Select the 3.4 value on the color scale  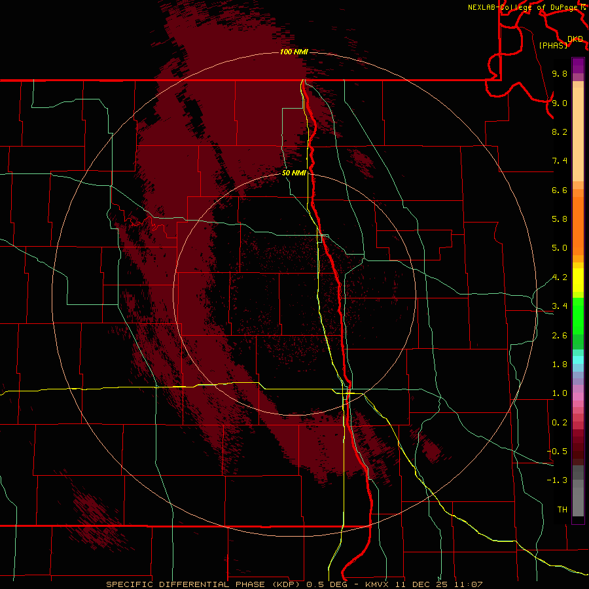click(x=560, y=306)
